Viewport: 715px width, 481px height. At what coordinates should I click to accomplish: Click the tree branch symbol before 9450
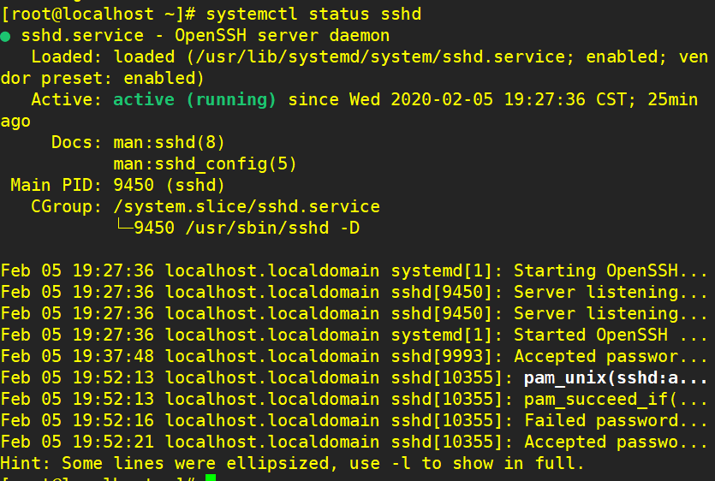tap(123, 228)
